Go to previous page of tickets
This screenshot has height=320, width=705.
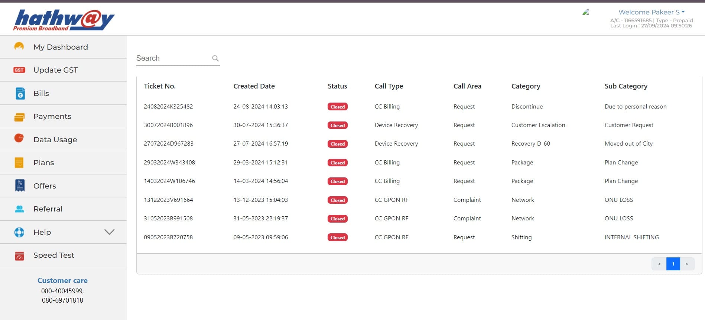[659, 264]
